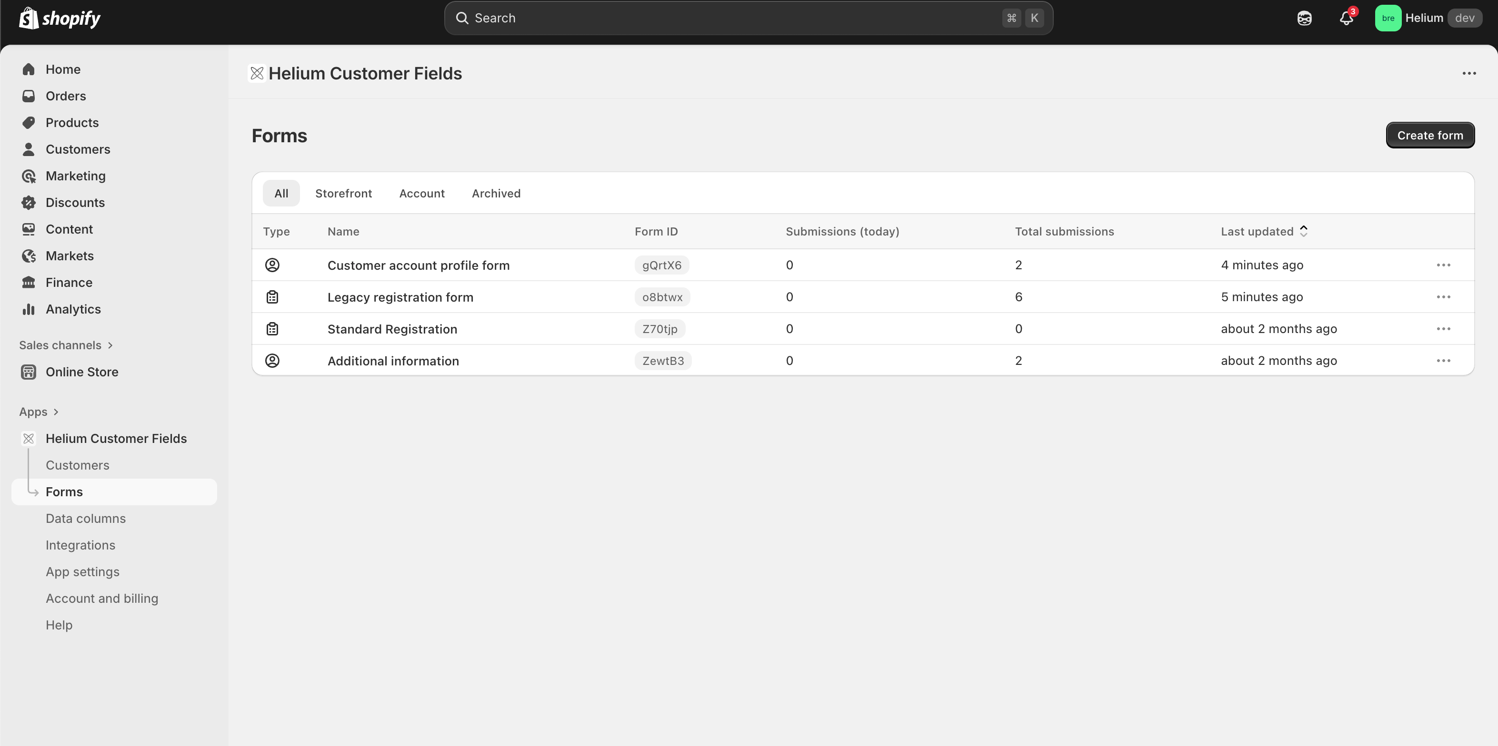Click the Submissions (today) column header
Image resolution: width=1498 pixels, height=746 pixels.
click(842, 231)
